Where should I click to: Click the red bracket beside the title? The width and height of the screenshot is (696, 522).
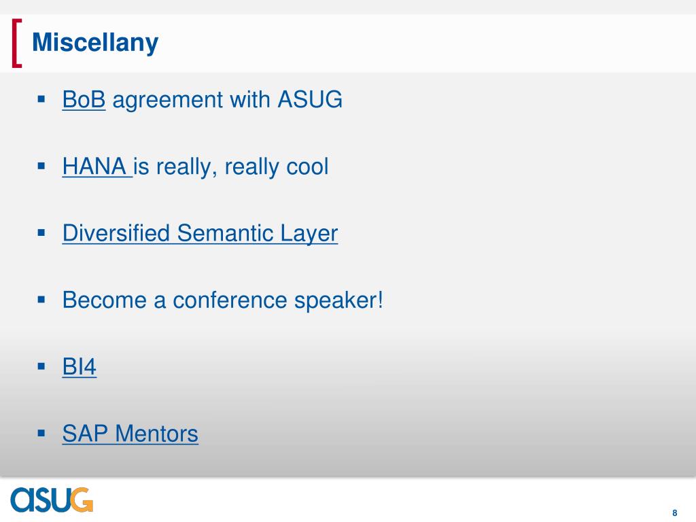(x=17, y=43)
